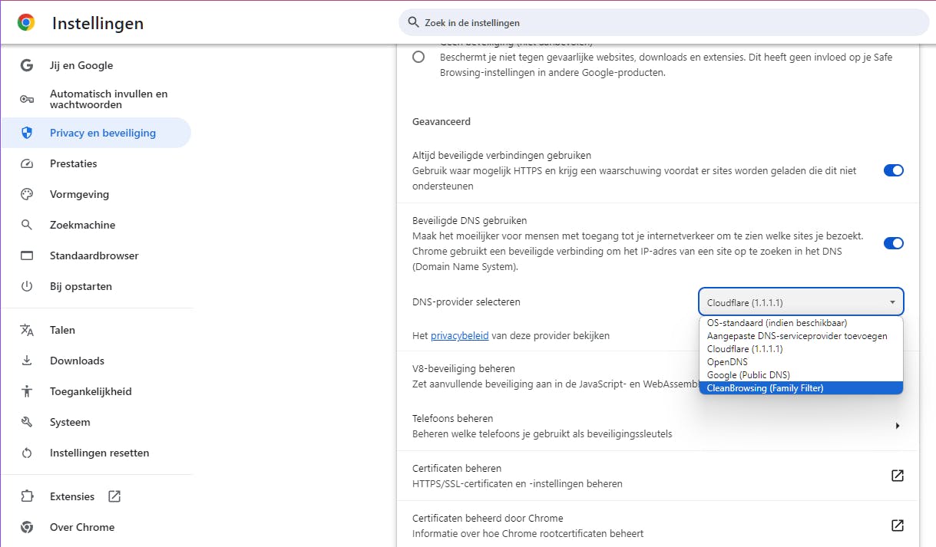Click the accessibility person icon
This screenshot has height=547, width=936.
click(27, 391)
